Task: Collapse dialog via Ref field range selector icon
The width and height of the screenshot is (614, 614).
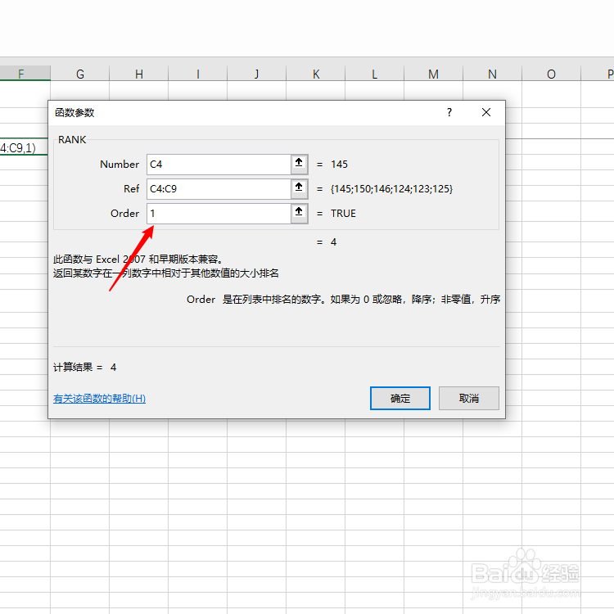Action: coord(299,189)
